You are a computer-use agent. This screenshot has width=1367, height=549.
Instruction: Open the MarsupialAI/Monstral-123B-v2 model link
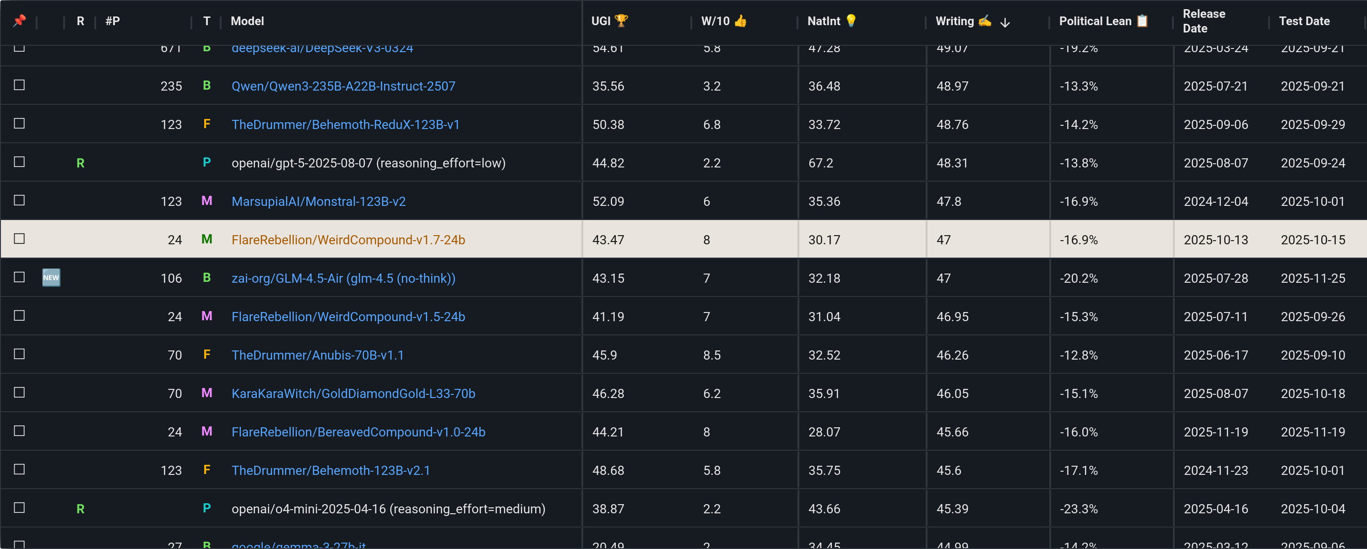(318, 201)
